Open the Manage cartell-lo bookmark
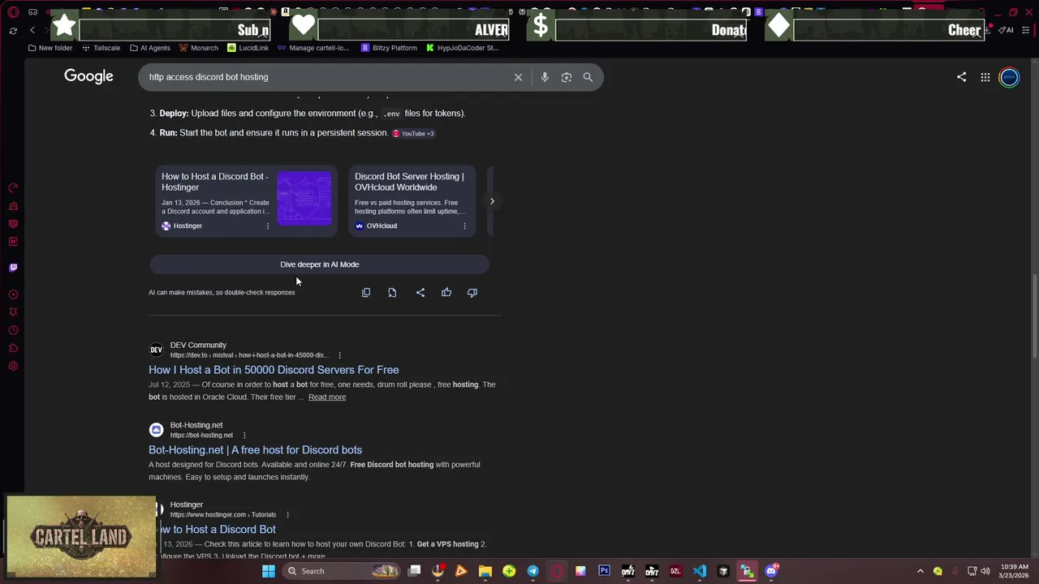This screenshot has height=584, width=1039. [313, 48]
